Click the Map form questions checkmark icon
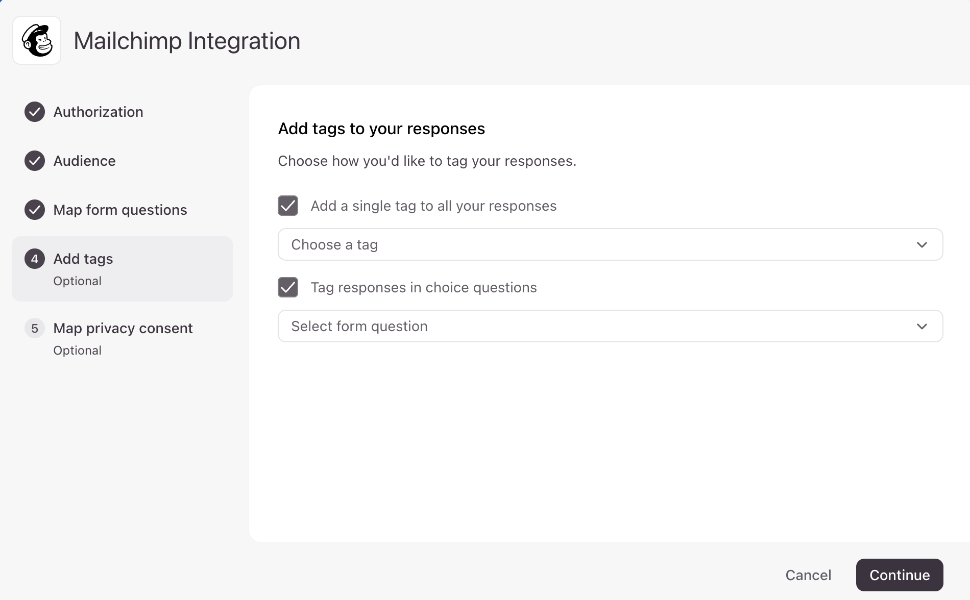 click(35, 210)
